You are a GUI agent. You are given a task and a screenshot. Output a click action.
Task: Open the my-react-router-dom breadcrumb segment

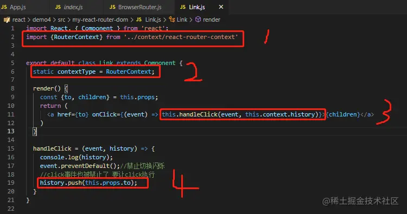pyautogui.click(x=100, y=20)
